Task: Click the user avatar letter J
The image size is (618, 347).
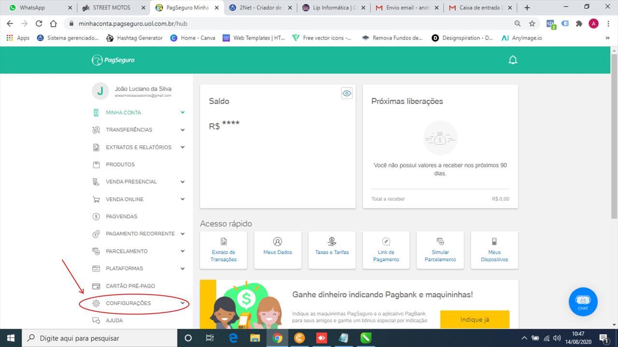Action: pyautogui.click(x=100, y=91)
